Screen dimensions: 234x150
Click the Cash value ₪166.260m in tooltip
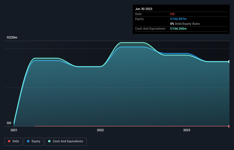(178, 29)
